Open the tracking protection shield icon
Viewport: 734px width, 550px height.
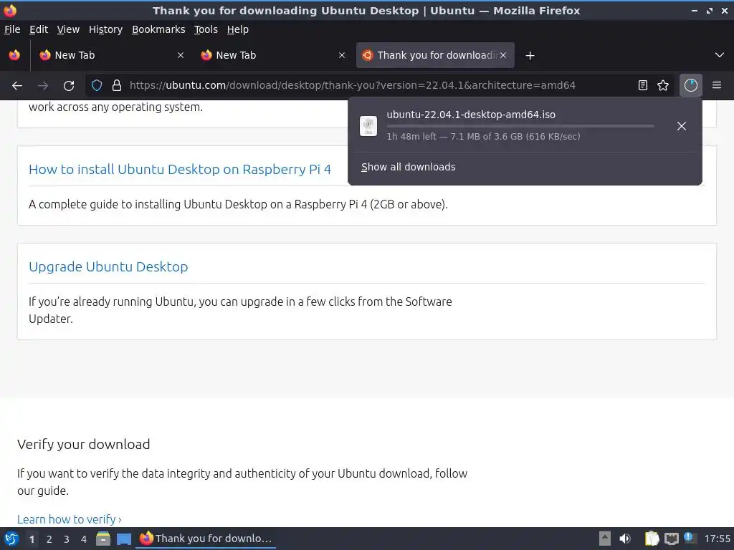tap(97, 86)
